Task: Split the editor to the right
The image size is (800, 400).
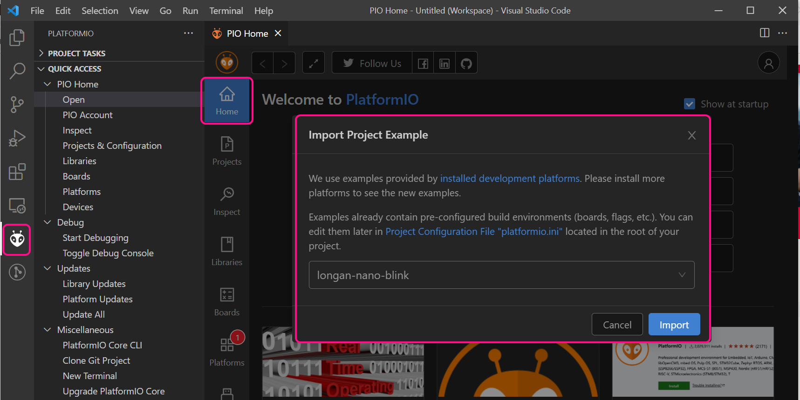Action: (765, 33)
